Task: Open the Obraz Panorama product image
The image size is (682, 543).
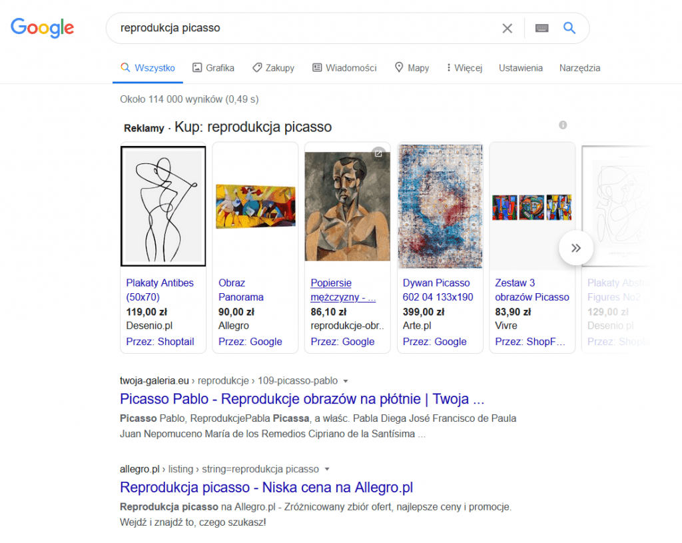Action: pos(255,207)
